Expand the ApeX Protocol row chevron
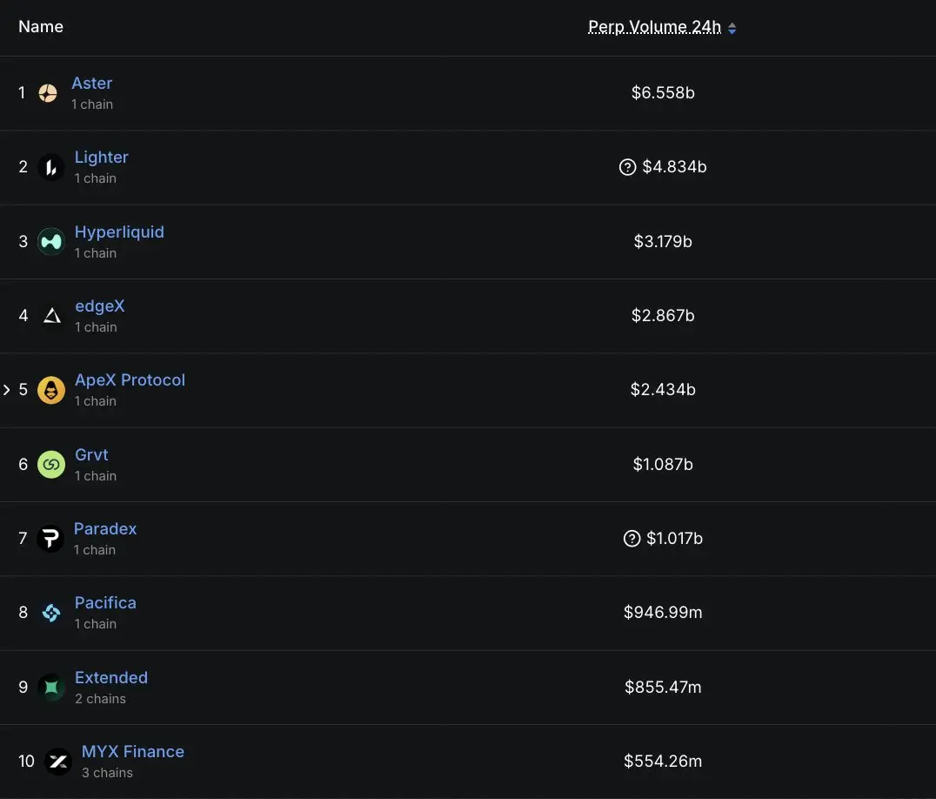The image size is (936, 799). [x=7, y=390]
